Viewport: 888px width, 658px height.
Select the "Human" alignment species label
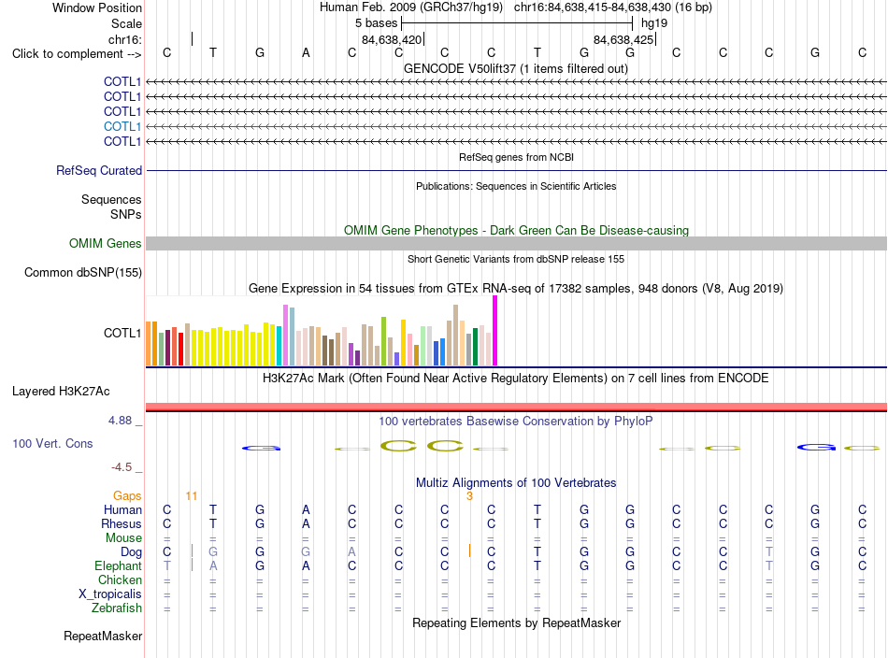pyautogui.click(x=122, y=509)
